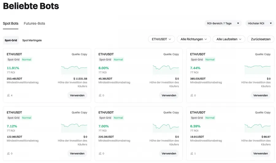Select the Spot Martingale sub-tab
Image resolution: width=276 pixels, height=163 pixels.
coord(32,40)
